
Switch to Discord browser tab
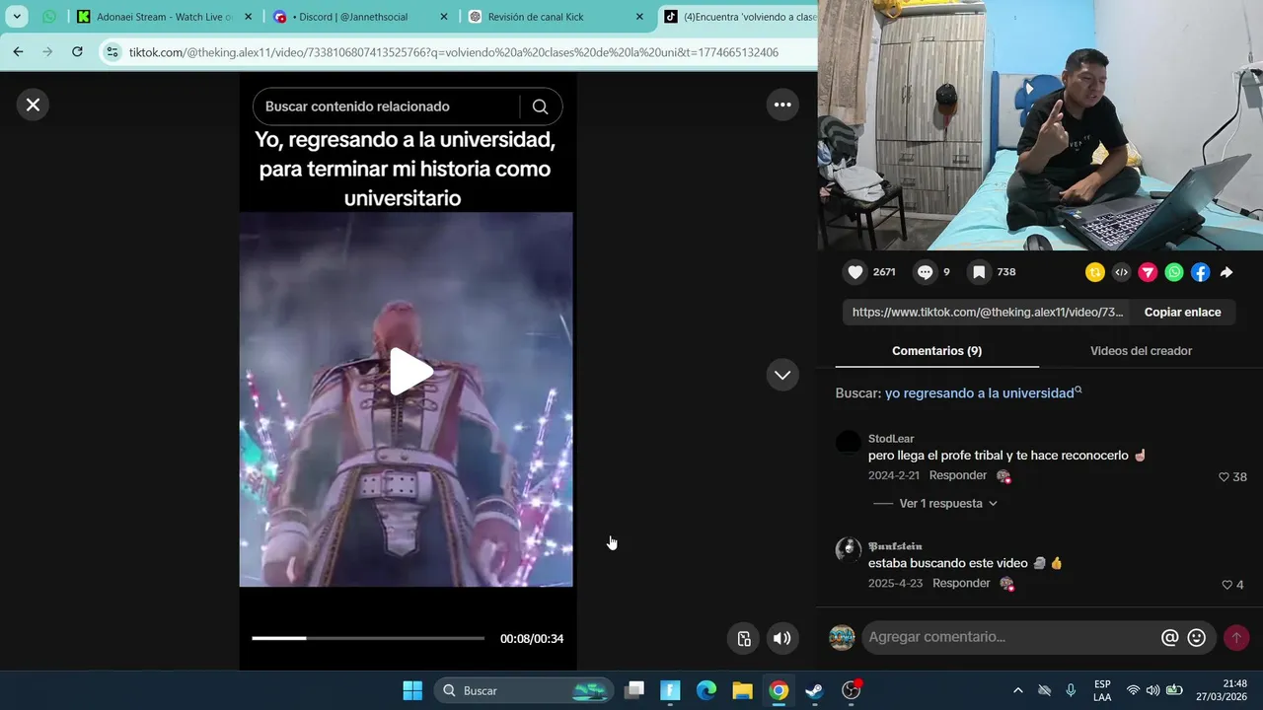pos(361,17)
